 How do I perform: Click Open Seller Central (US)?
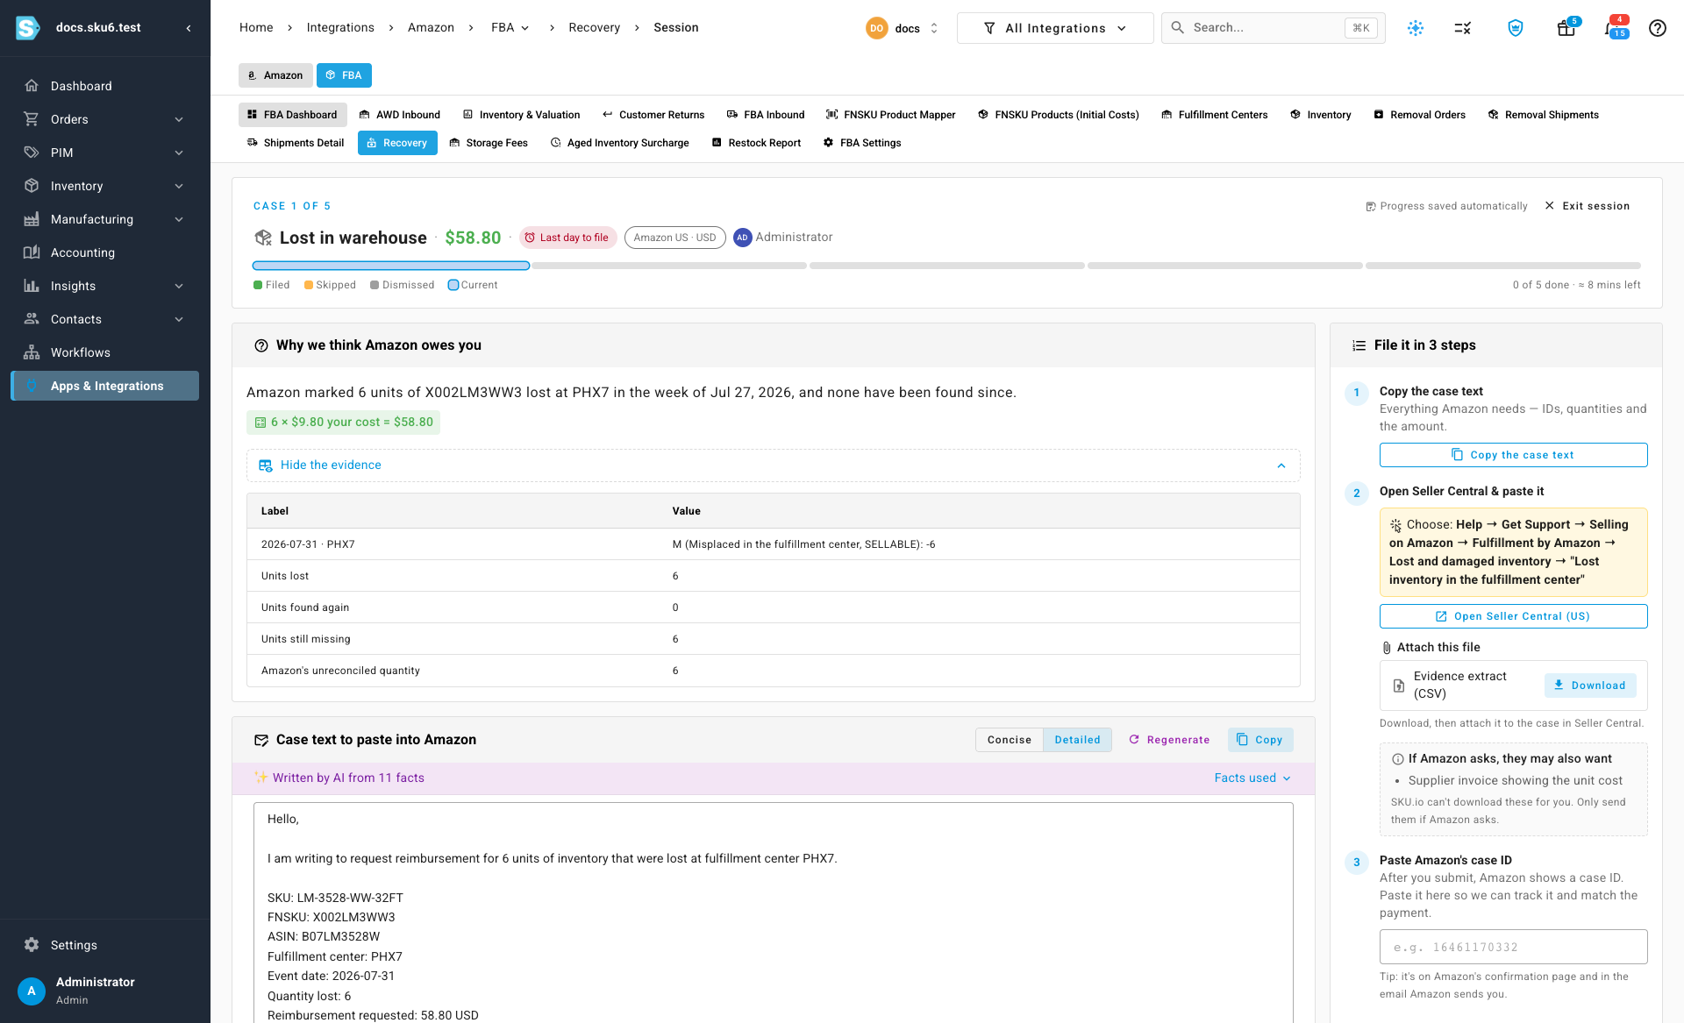point(1513,616)
